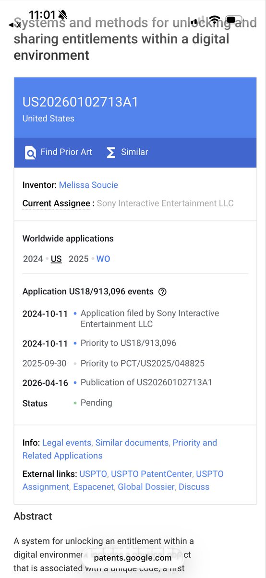Open USPTO Assignment link
This screenshot has height=578, width=266.
point(123,480)
